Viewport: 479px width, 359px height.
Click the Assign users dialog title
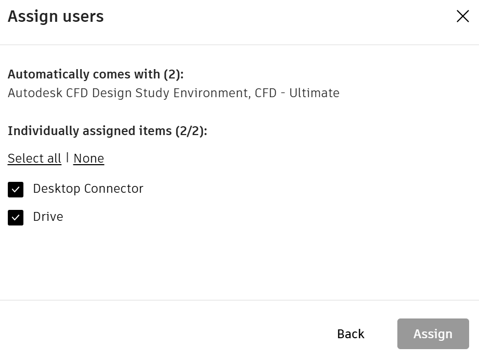pyautogui.click(x=56, y=17)
